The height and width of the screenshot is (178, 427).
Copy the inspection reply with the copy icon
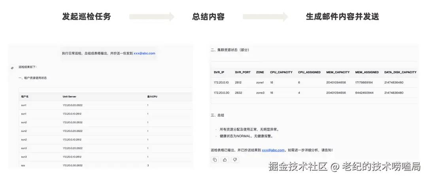coord(215,160)
